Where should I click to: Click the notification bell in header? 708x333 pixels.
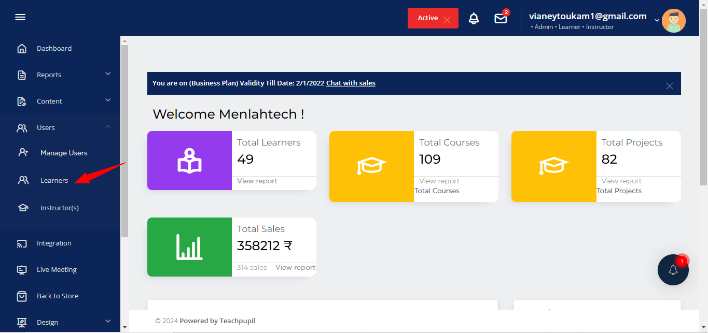tap(474, 19)
